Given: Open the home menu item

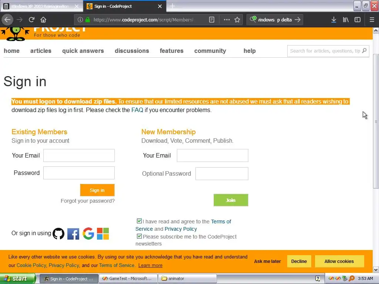Looking at the screenshot, I should click(11, 51).
